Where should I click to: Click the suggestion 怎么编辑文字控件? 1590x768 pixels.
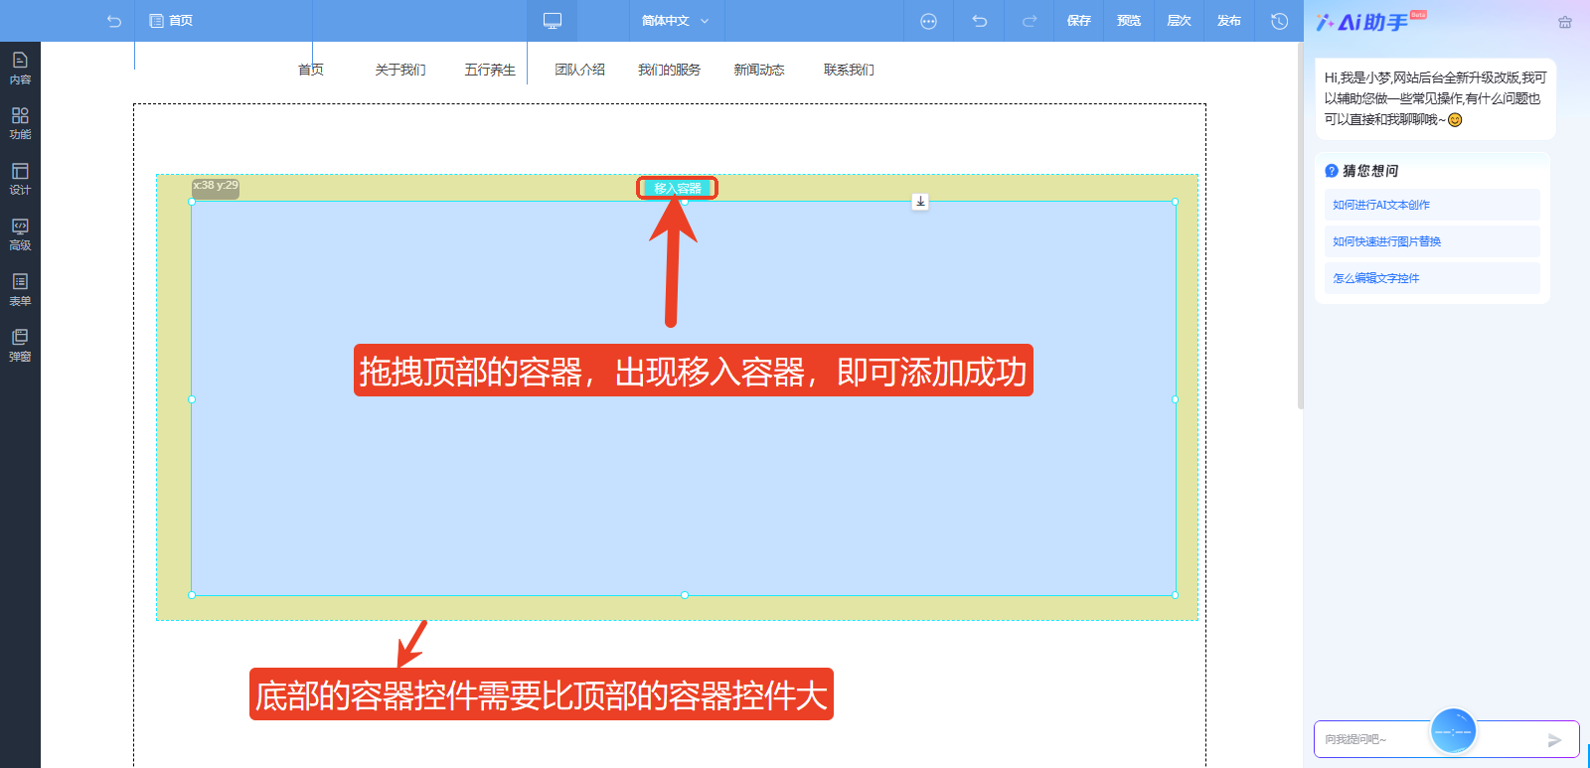1432,278
